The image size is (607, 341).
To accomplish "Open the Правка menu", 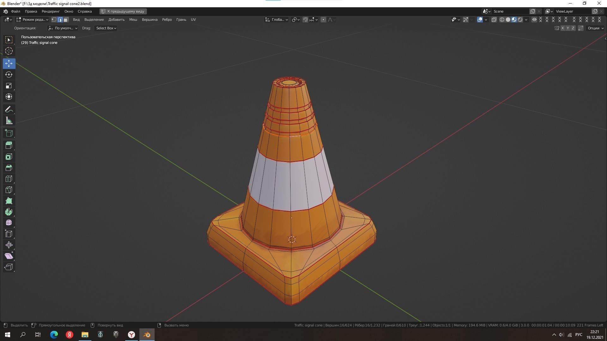I will click(x=31, y=11).
